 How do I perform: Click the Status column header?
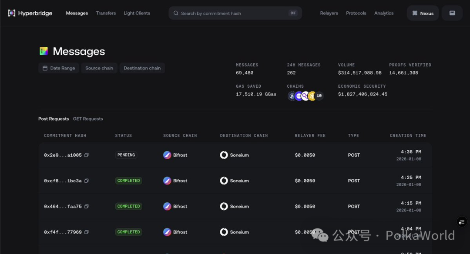(124, 135)
